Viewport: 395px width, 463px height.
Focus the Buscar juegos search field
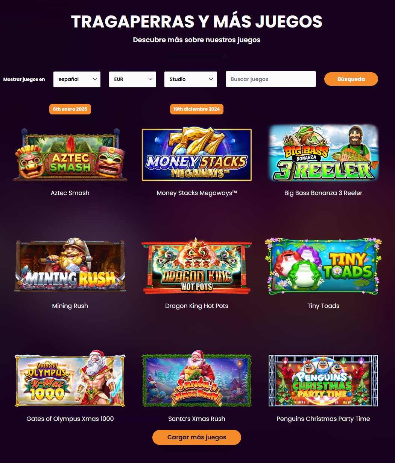point(271,79)
